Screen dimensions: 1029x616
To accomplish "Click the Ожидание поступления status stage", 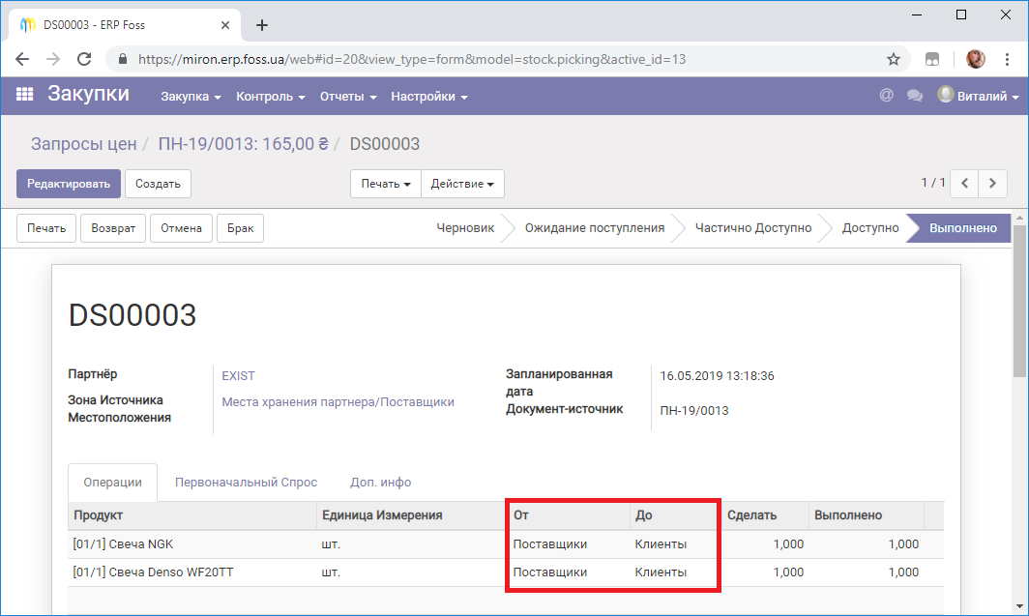I will pos(595,228).
